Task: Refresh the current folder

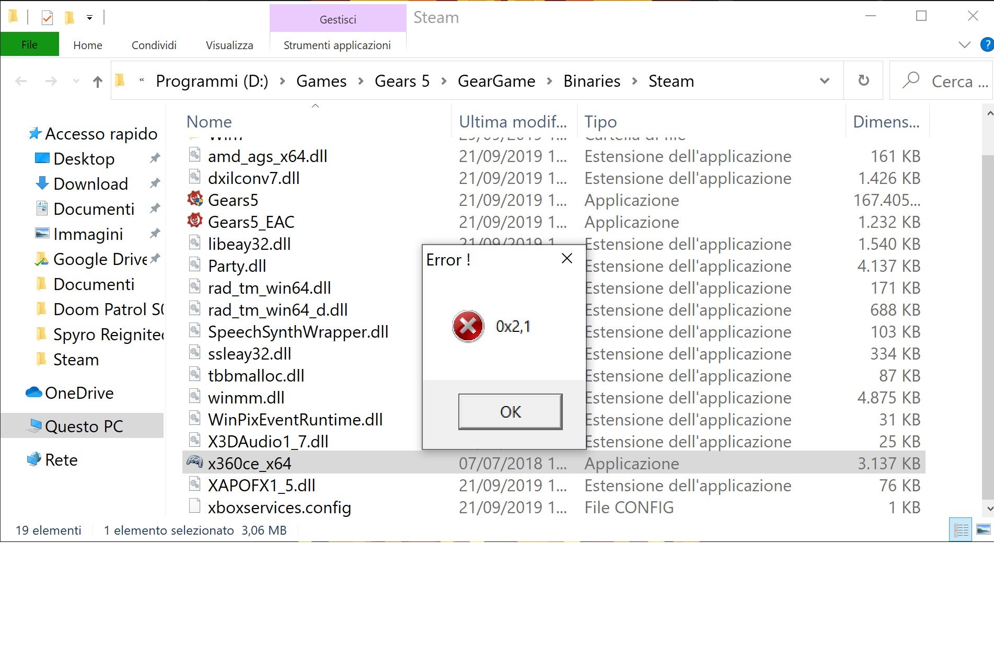Action: (863, 80)
